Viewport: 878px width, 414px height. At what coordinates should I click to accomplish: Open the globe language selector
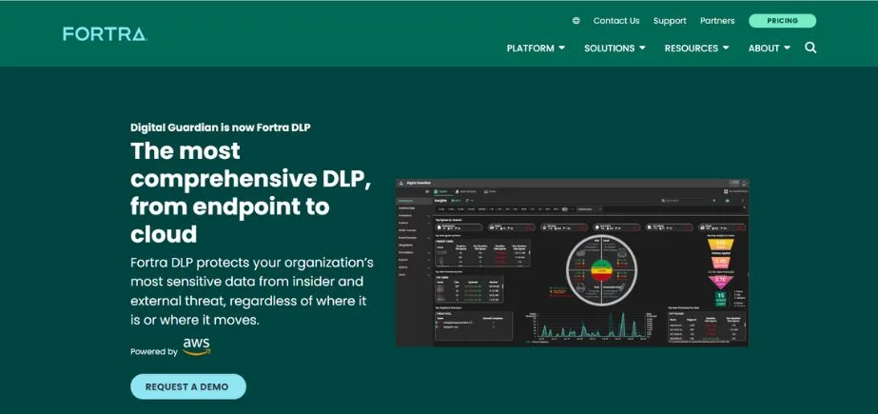click(576, 21)
